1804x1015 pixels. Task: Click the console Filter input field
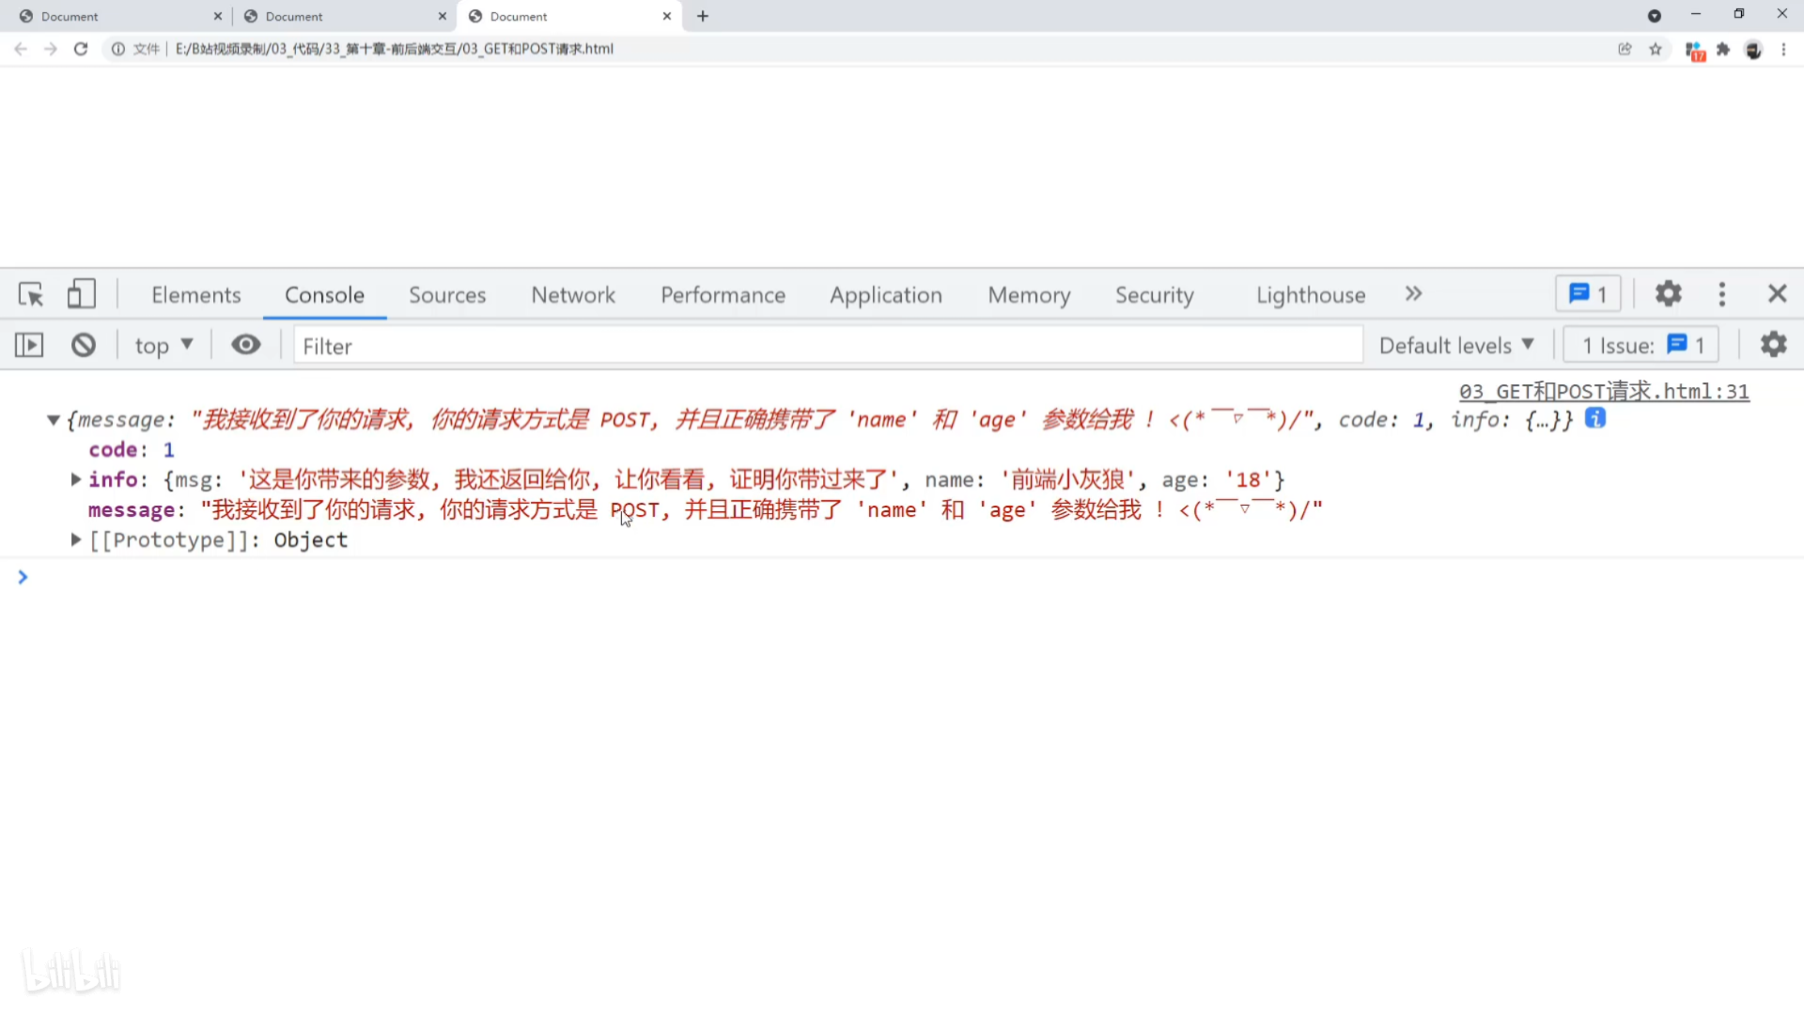point(827,346)
